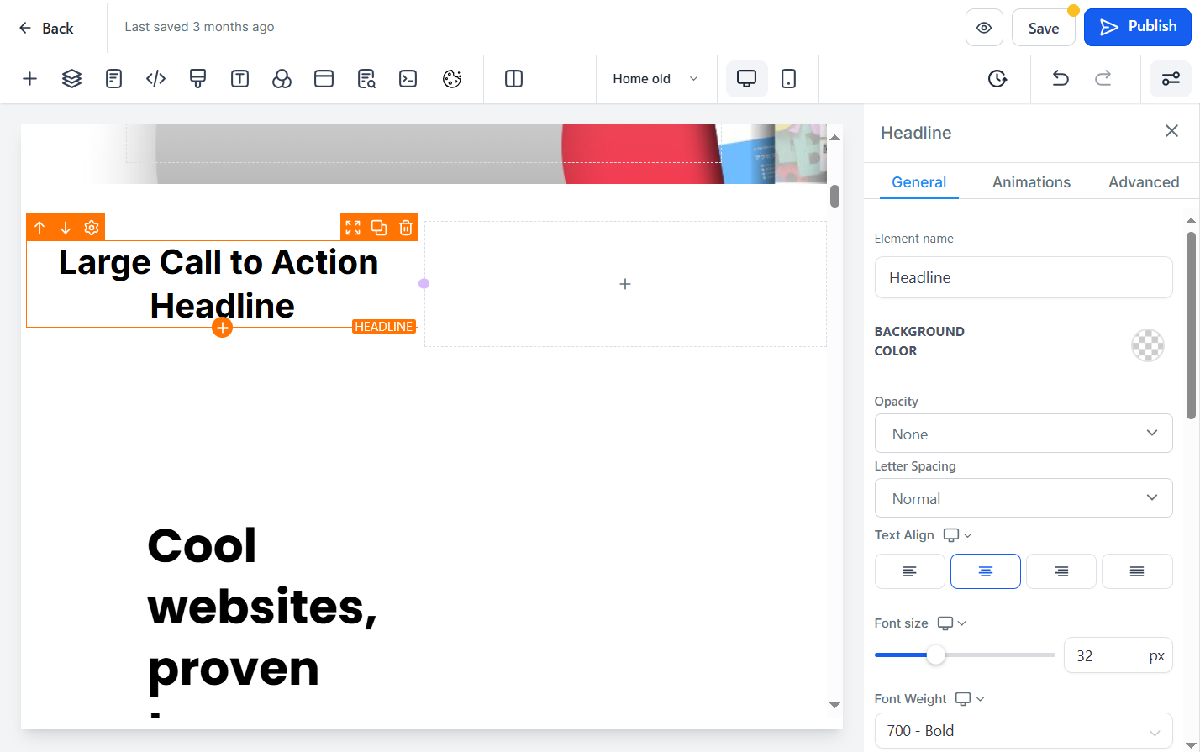Click the terminal prompt icon in toolbar
The height and width of the screenshot is (752, 1200).
(408, 79)
